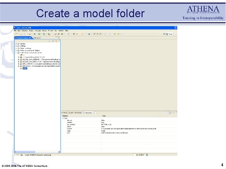Viewport: 226px width, 169px height.
Task: Toggle Show Categories in Properties toolbar
Action: click(x=168, y=113)
